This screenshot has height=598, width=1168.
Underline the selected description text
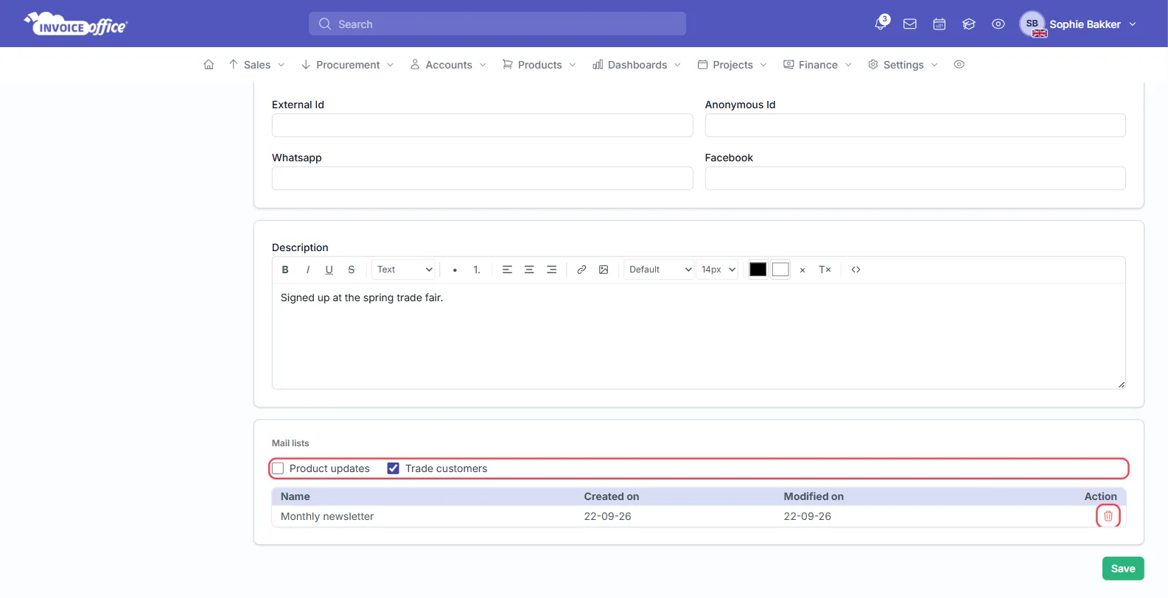point(329,270)
